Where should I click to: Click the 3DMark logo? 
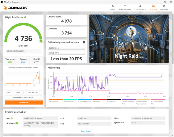(15, 7)
